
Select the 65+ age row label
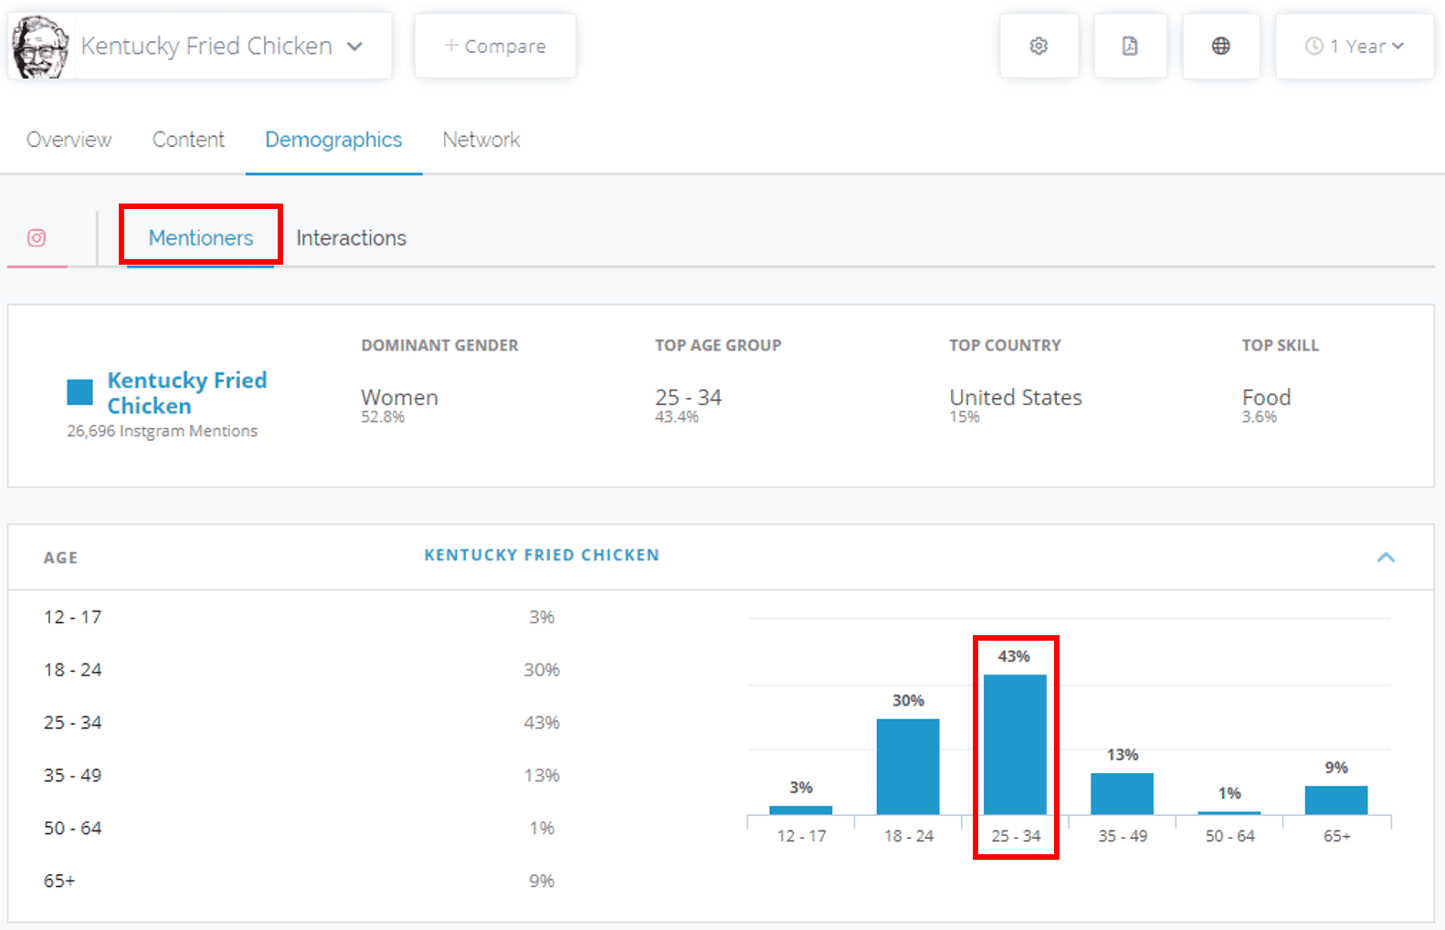59,882
